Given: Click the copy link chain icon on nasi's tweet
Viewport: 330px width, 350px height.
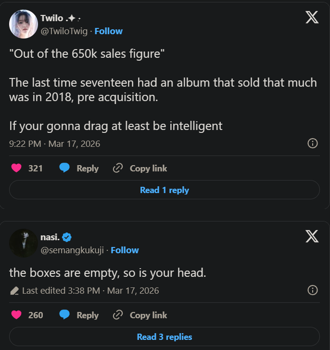Looking at the screenshot, I should (117, 315).
